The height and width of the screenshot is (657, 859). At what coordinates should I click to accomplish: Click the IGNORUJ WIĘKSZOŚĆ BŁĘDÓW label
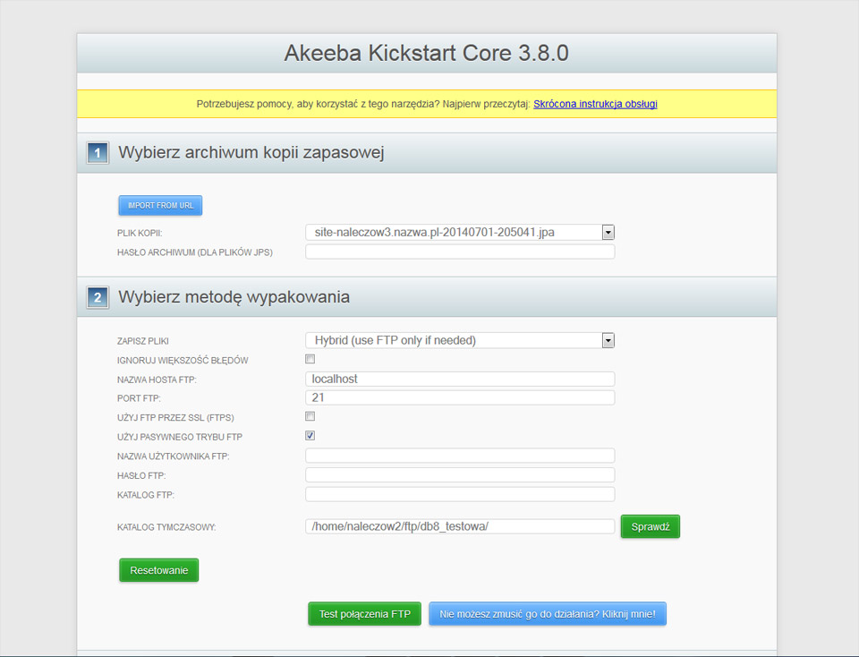[x=183, y=360]
